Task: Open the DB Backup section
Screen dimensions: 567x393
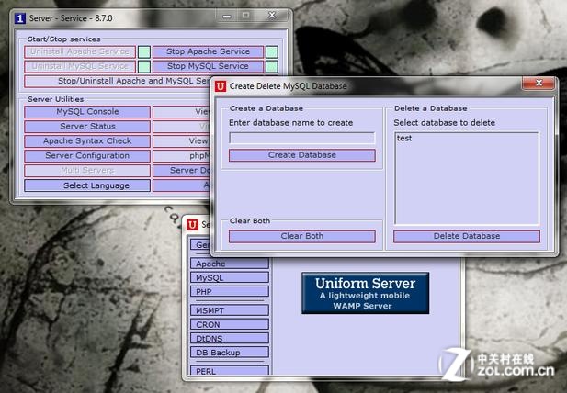Action: pyautogui.click(x=230, y=353)
